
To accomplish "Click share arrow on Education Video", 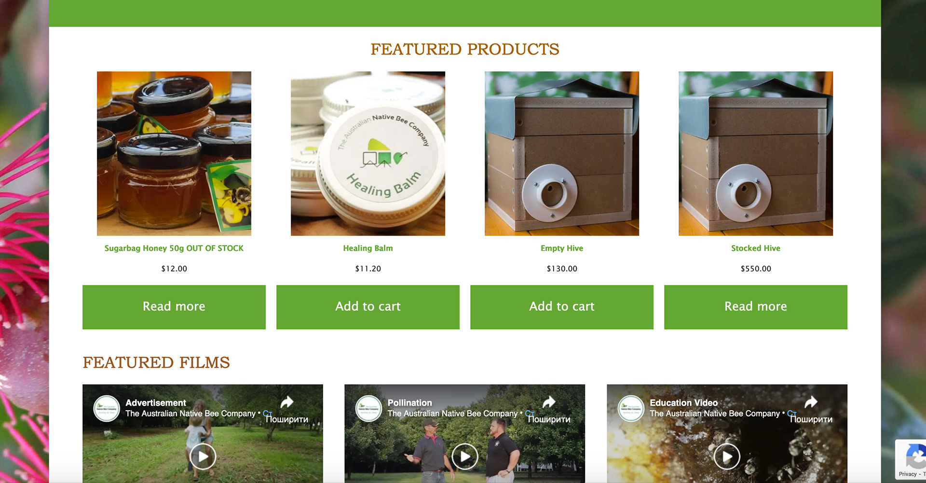I will click(x=811, y=402).
